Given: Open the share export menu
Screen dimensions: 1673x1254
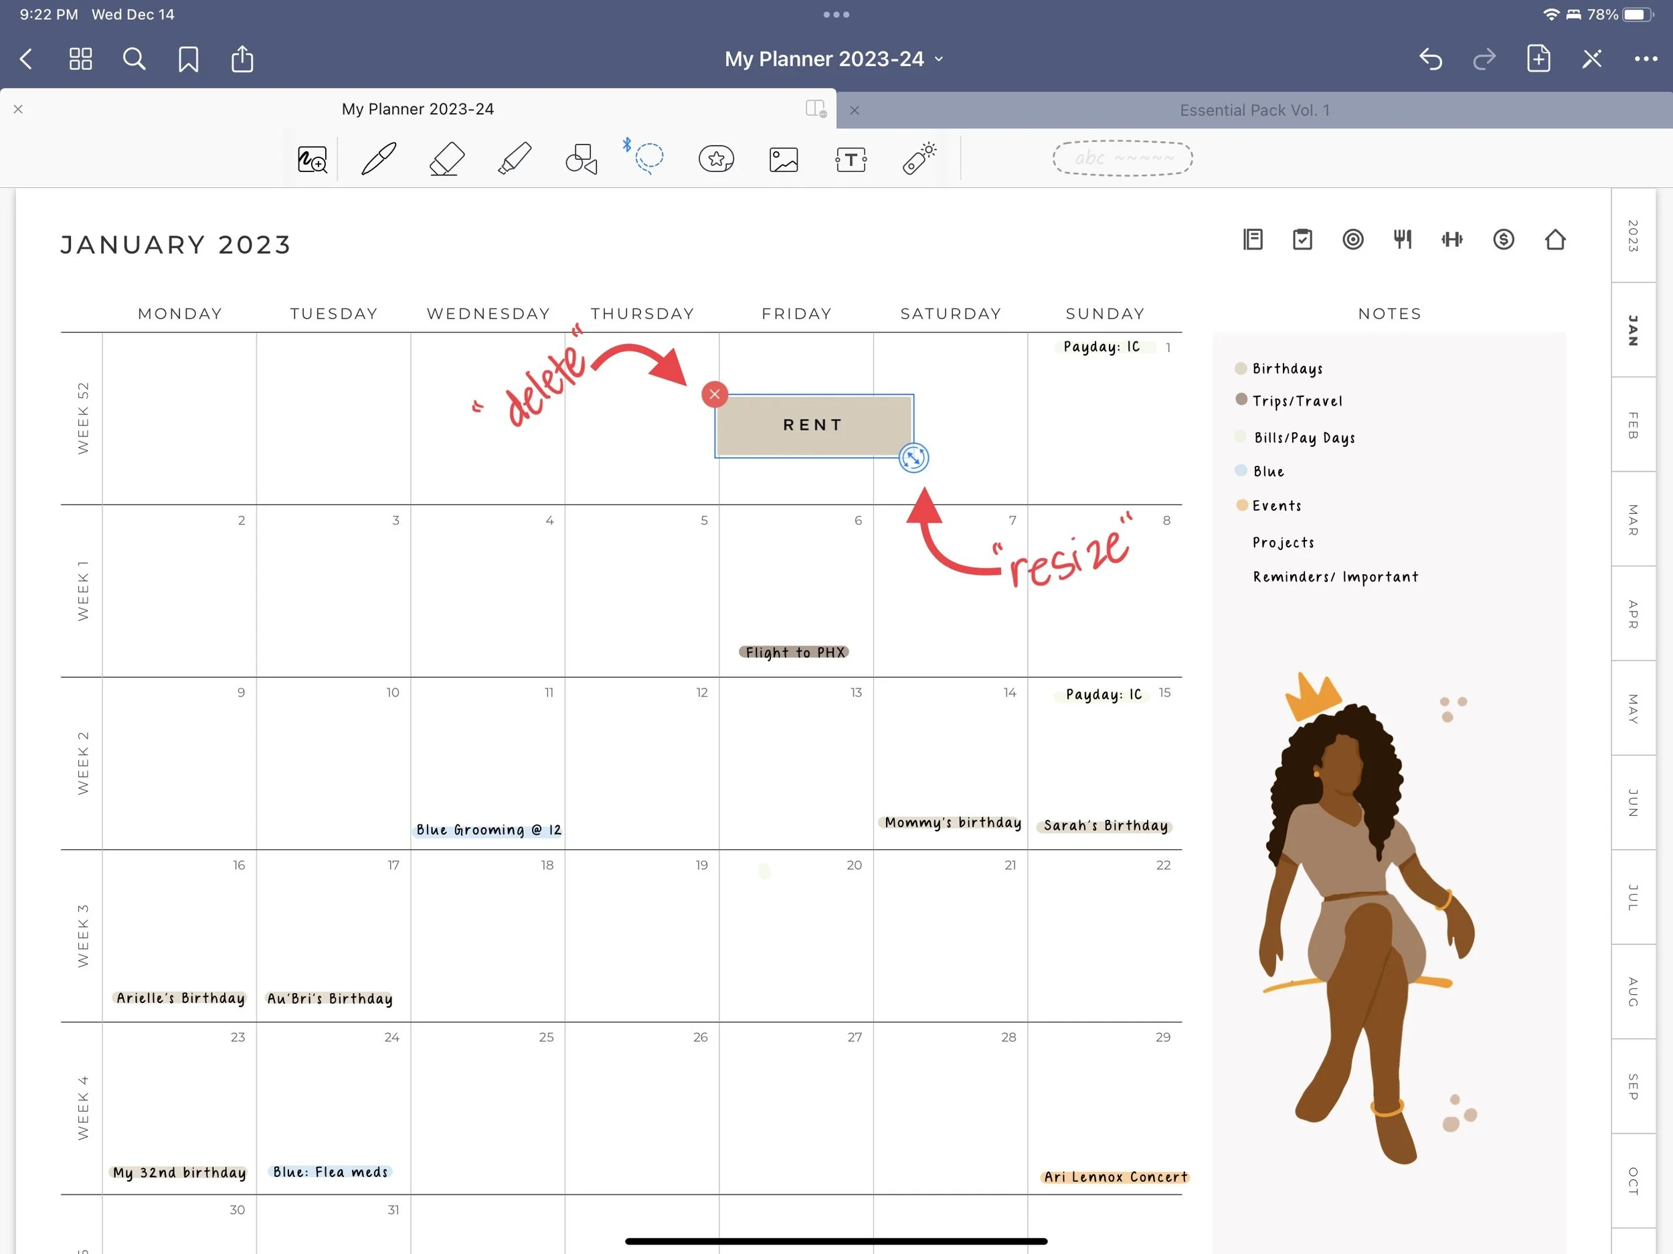Looking at the screenshot, I should pos(242,59).
